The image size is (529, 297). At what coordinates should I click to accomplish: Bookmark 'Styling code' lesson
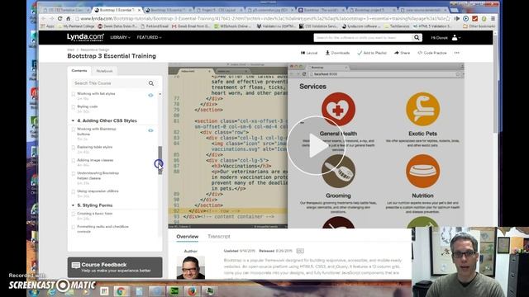coord(74,107)
